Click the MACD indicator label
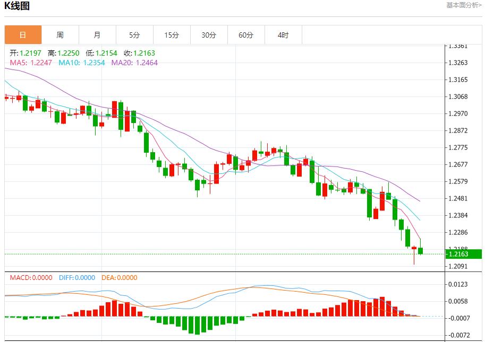The image size is (485, 342). click(x=31, y=277)
